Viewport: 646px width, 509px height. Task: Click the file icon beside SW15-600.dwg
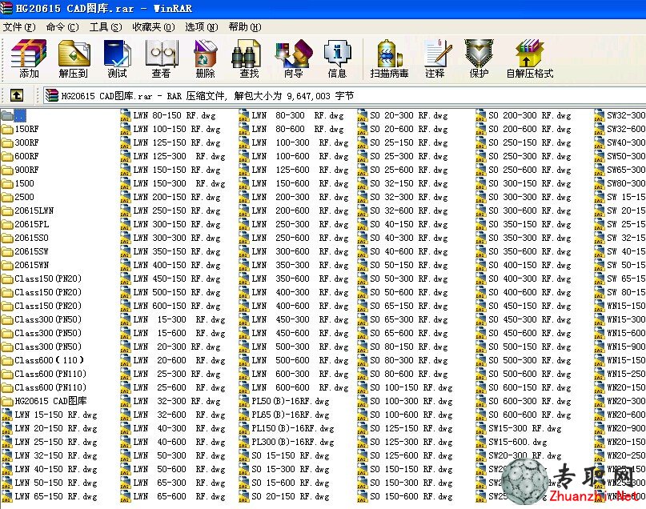pos(481,443)
